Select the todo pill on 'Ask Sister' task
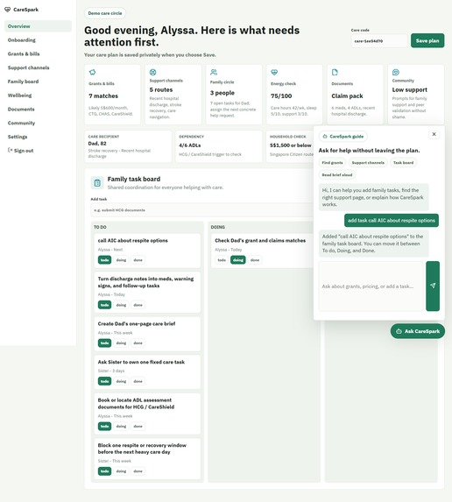452x502 pixels. point(104,381)
